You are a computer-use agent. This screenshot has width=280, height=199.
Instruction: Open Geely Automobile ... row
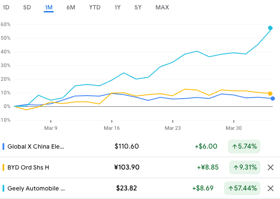(x=140, y=188)
